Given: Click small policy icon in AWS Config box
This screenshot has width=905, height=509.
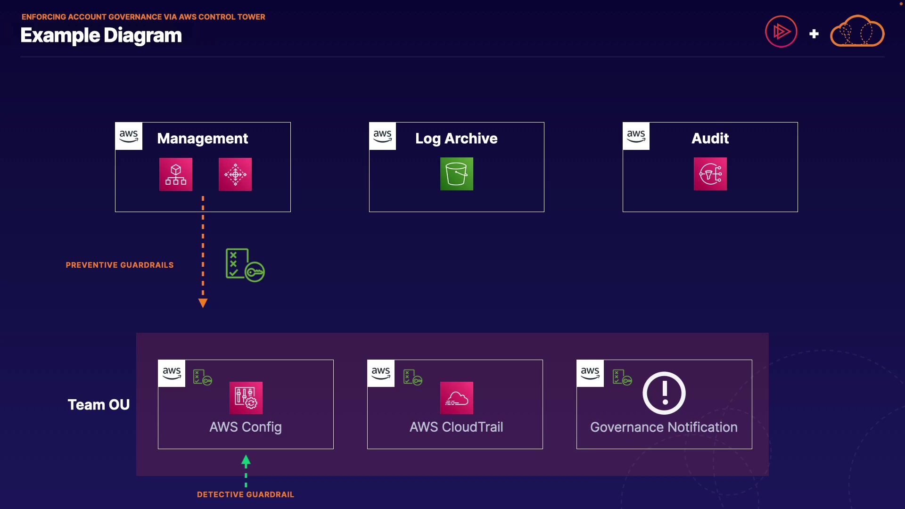Looking at the screenshot, I should [203, 378].
